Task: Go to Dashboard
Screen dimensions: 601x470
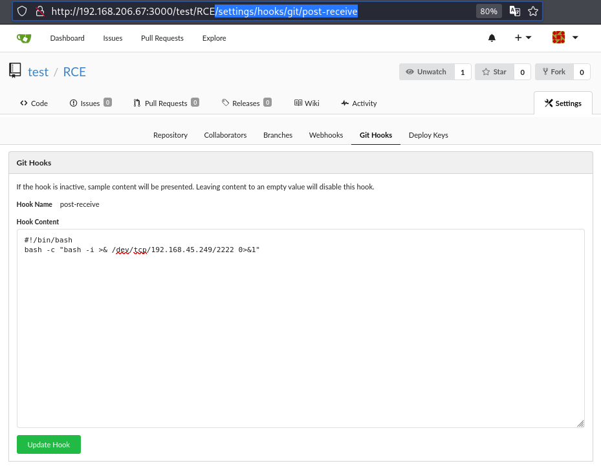Action: pyautogui.click(x=67, y=38)
